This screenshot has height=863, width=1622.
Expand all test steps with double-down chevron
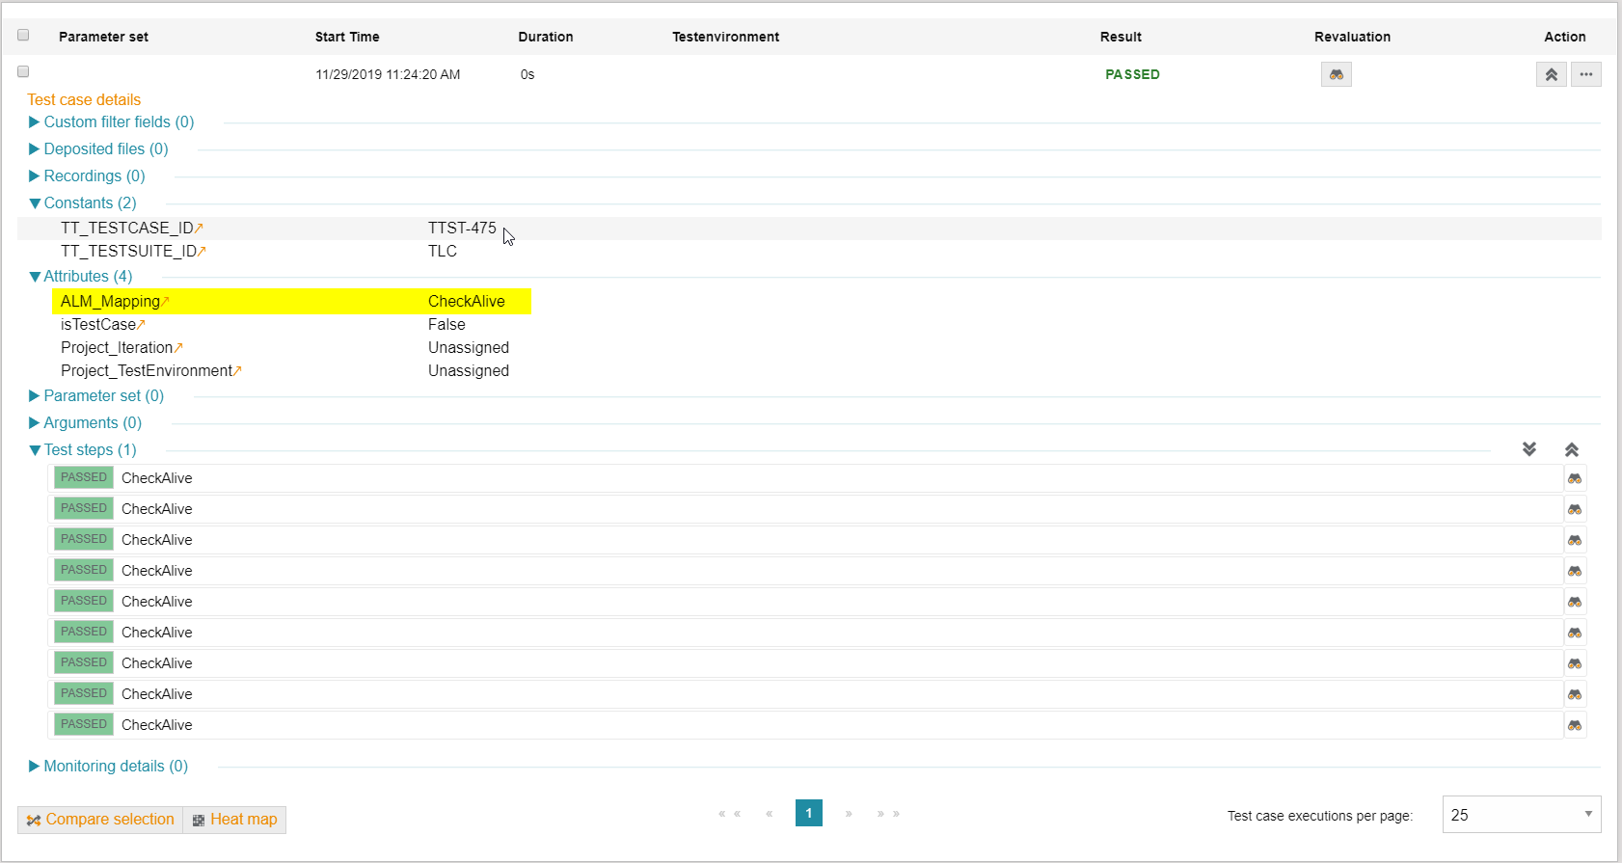click(x=1528, y=449)
